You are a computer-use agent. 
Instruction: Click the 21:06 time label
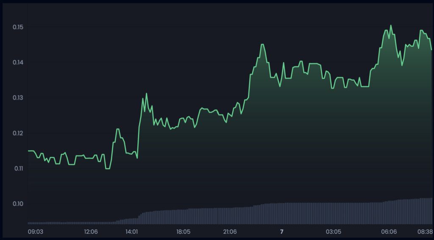point(230,232)
